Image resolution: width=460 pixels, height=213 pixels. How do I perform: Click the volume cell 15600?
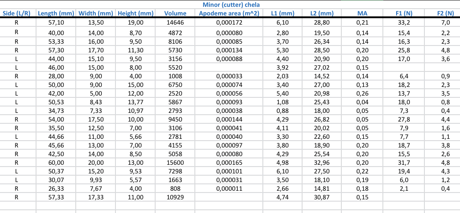coord(175,162)
